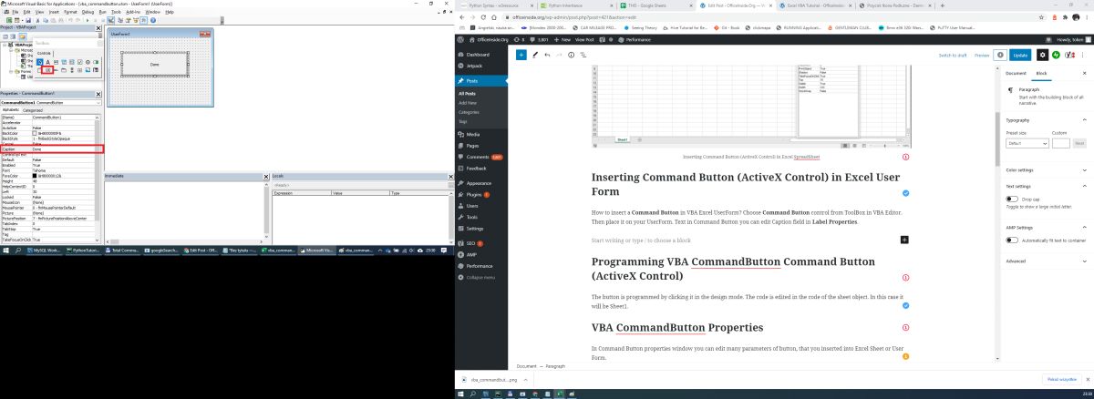Image resolution: width=1094 pixels, height=399 pixels.
Task: Click the Update post button
Action: 1020,55
